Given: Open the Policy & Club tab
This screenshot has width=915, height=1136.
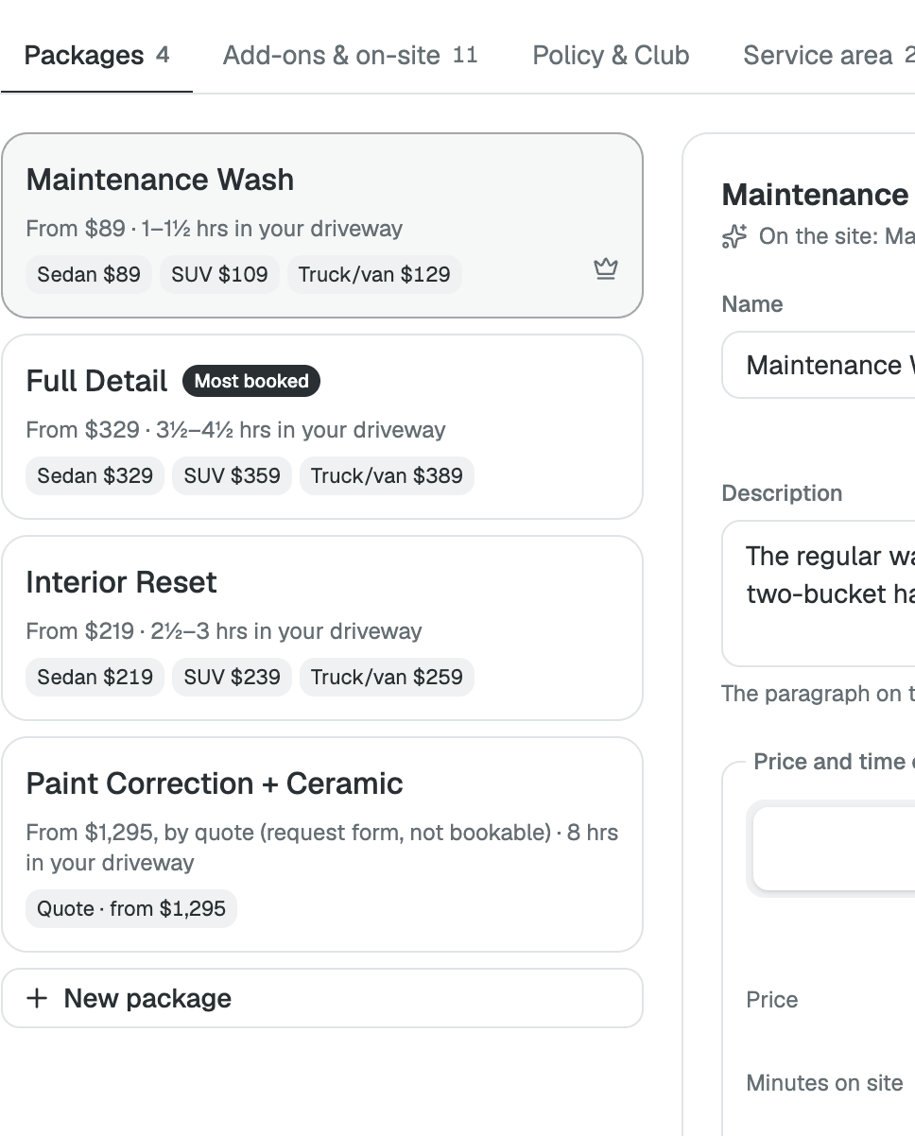Looking at the screenshot, I should point(612,56).
